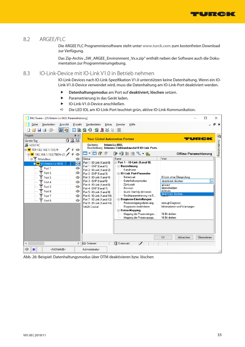Screen dimensions: 245x347
Task: Open the Hilfe menu
Action: pyautogui.click(x=132, y=125)
